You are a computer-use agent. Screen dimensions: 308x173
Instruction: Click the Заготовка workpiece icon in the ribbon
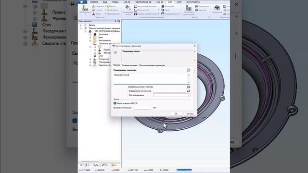pos(163,6)
